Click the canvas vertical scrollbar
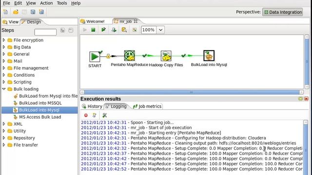The height and width of the screenshot is (175, 312). point(307,62)
